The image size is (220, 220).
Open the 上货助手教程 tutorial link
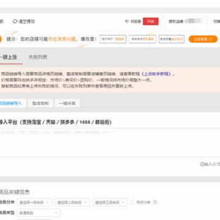click(156, 74)
